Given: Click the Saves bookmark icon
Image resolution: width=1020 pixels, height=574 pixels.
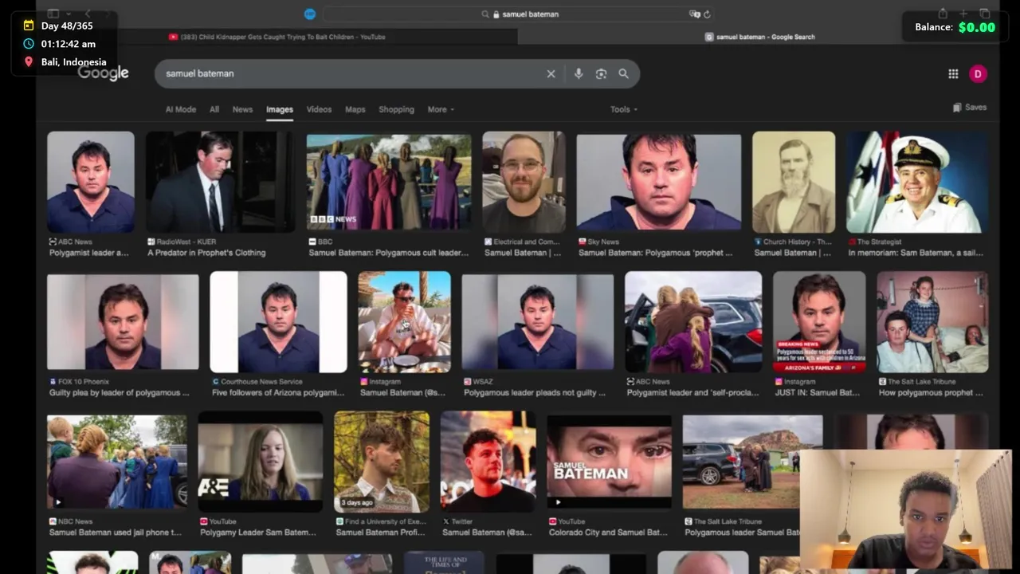Looking at the screenshot, I should pyautogui.click(x=957, y=107).
